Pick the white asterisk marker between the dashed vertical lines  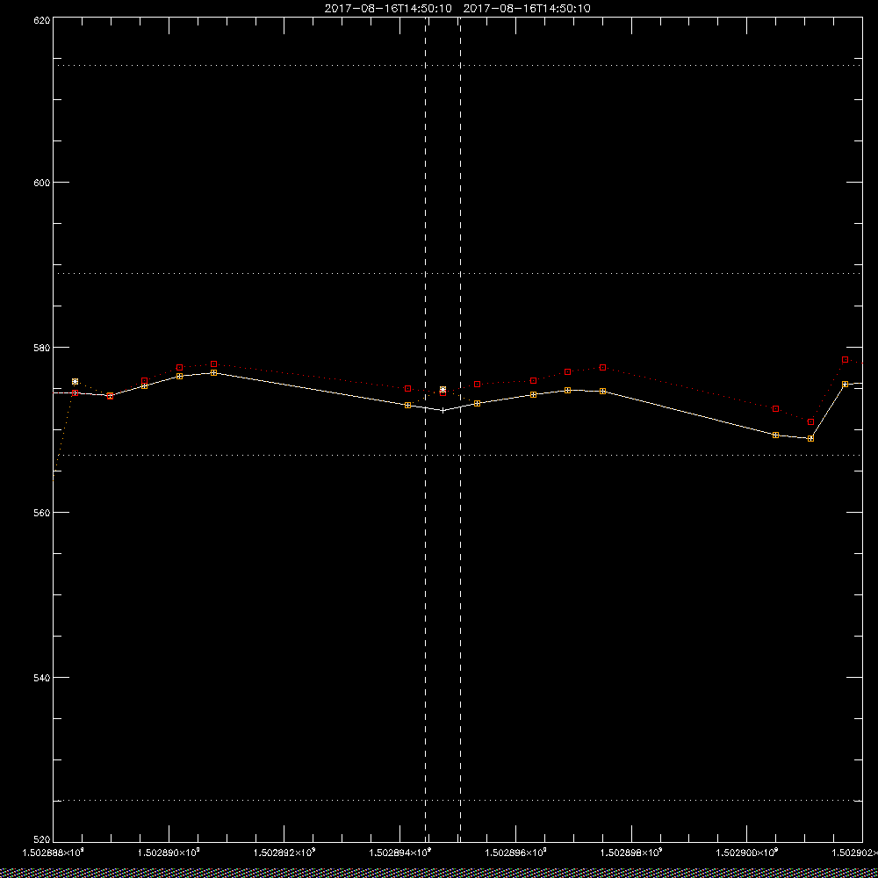[x=443, y=389]
